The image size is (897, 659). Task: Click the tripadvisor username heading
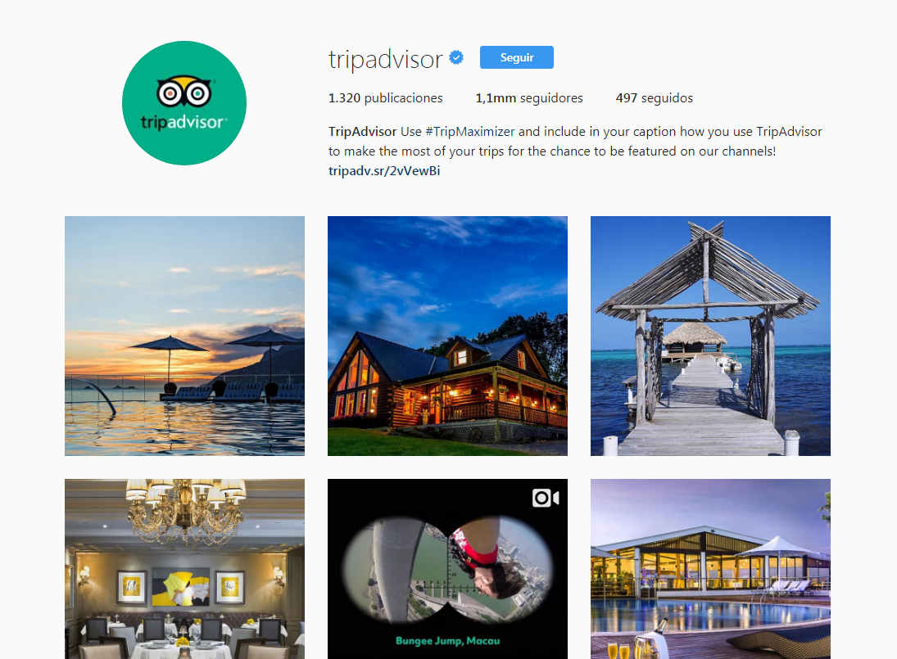[386, 59]
